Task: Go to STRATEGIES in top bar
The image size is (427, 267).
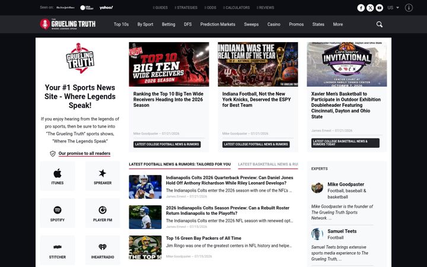Action: click(x=186, y=8)
